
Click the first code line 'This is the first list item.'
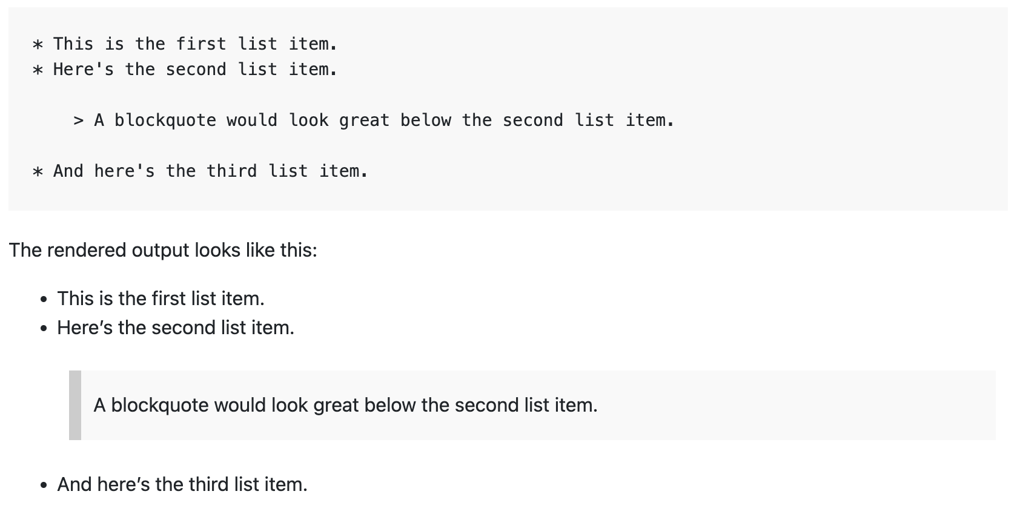pyautogui.click(x=185, y=44)
